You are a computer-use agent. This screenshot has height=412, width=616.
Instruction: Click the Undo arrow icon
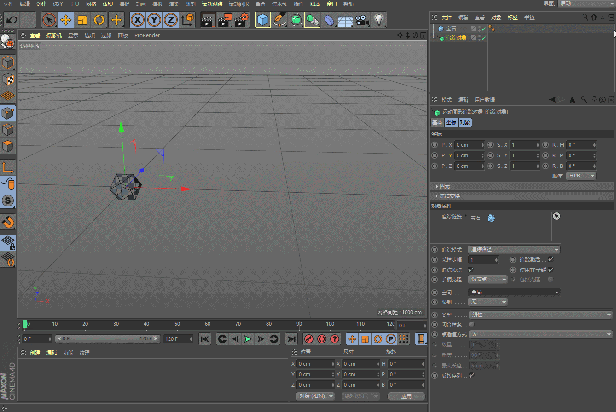[12, 20]
